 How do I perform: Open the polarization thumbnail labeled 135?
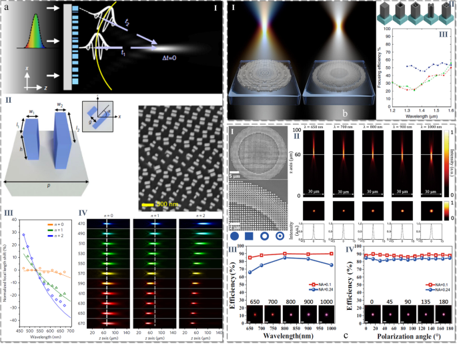[426, 314]
